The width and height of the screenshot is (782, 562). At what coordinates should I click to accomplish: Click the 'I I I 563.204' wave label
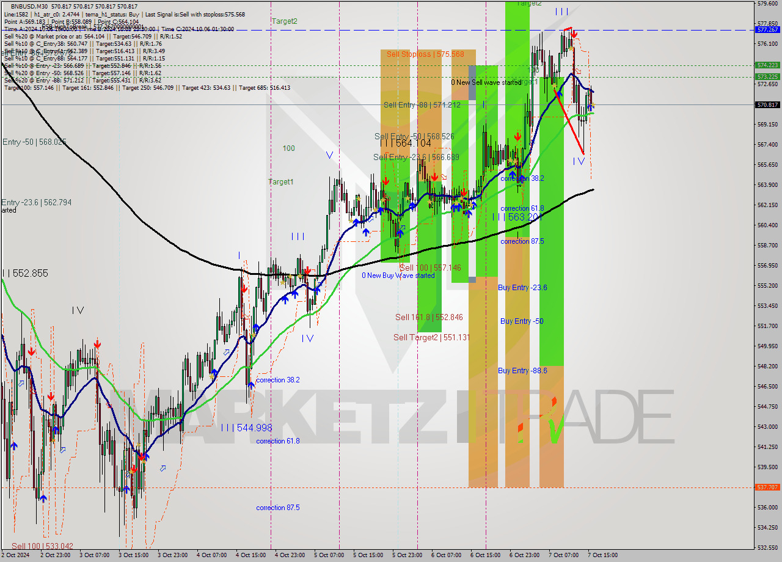tap(517, 217)
